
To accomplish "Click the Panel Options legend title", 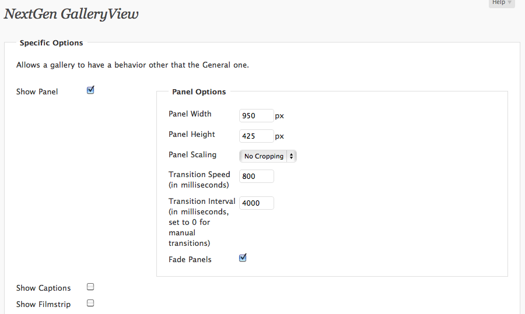I will click(x=199, y=91).
